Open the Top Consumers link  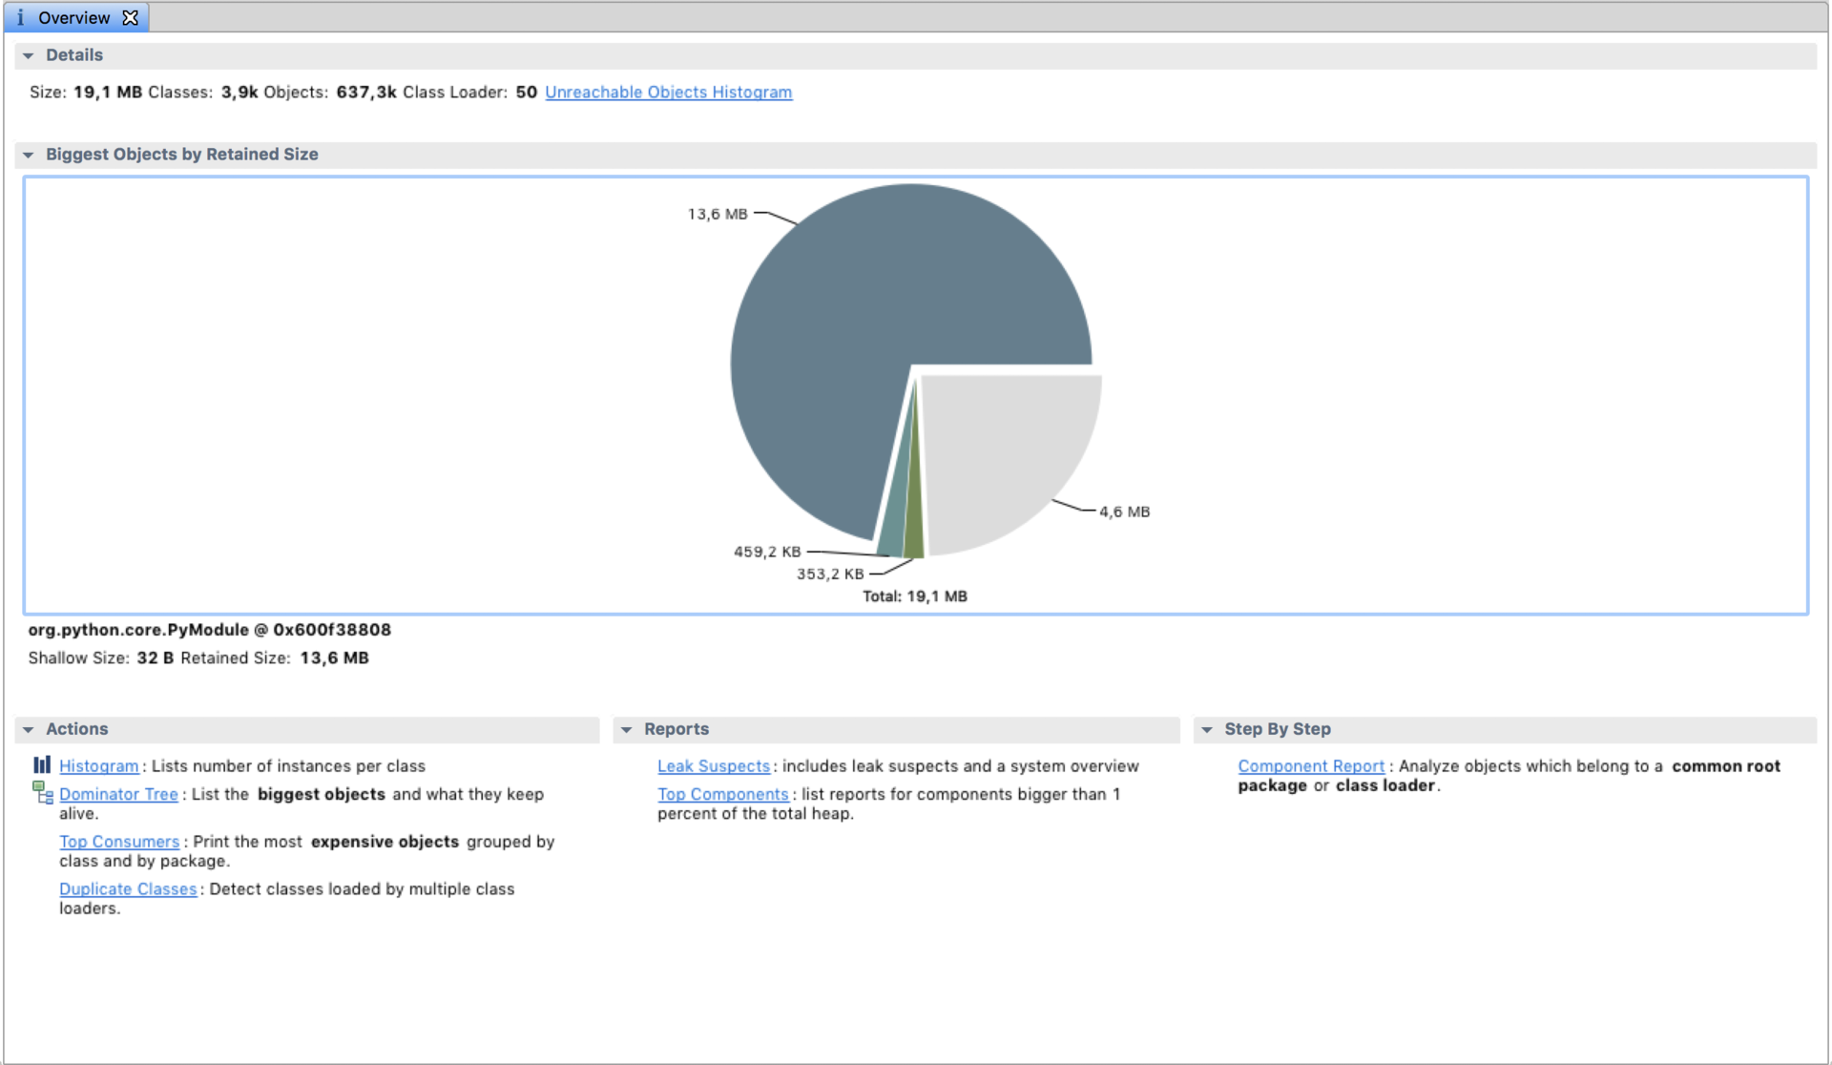(x=119, y=842)
